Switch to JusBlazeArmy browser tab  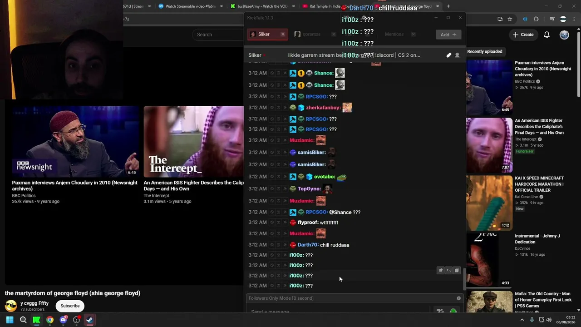pos(263,6)
